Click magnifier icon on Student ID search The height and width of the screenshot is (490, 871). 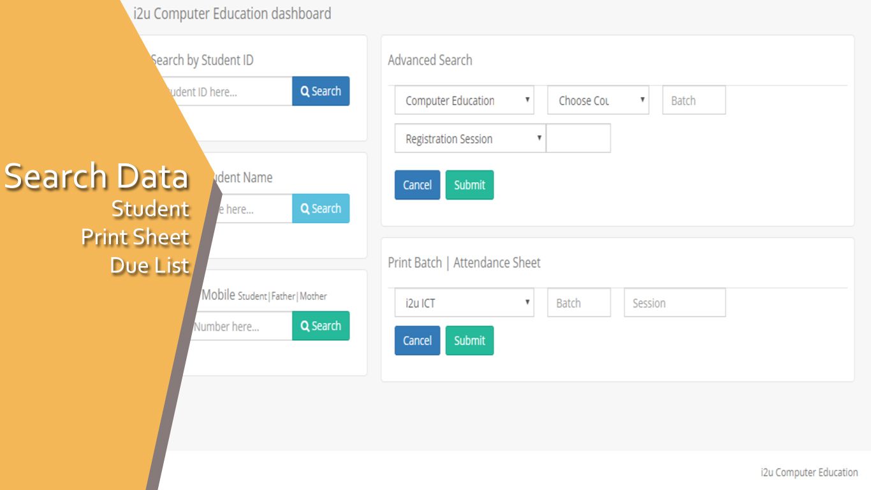pos(305,91)
